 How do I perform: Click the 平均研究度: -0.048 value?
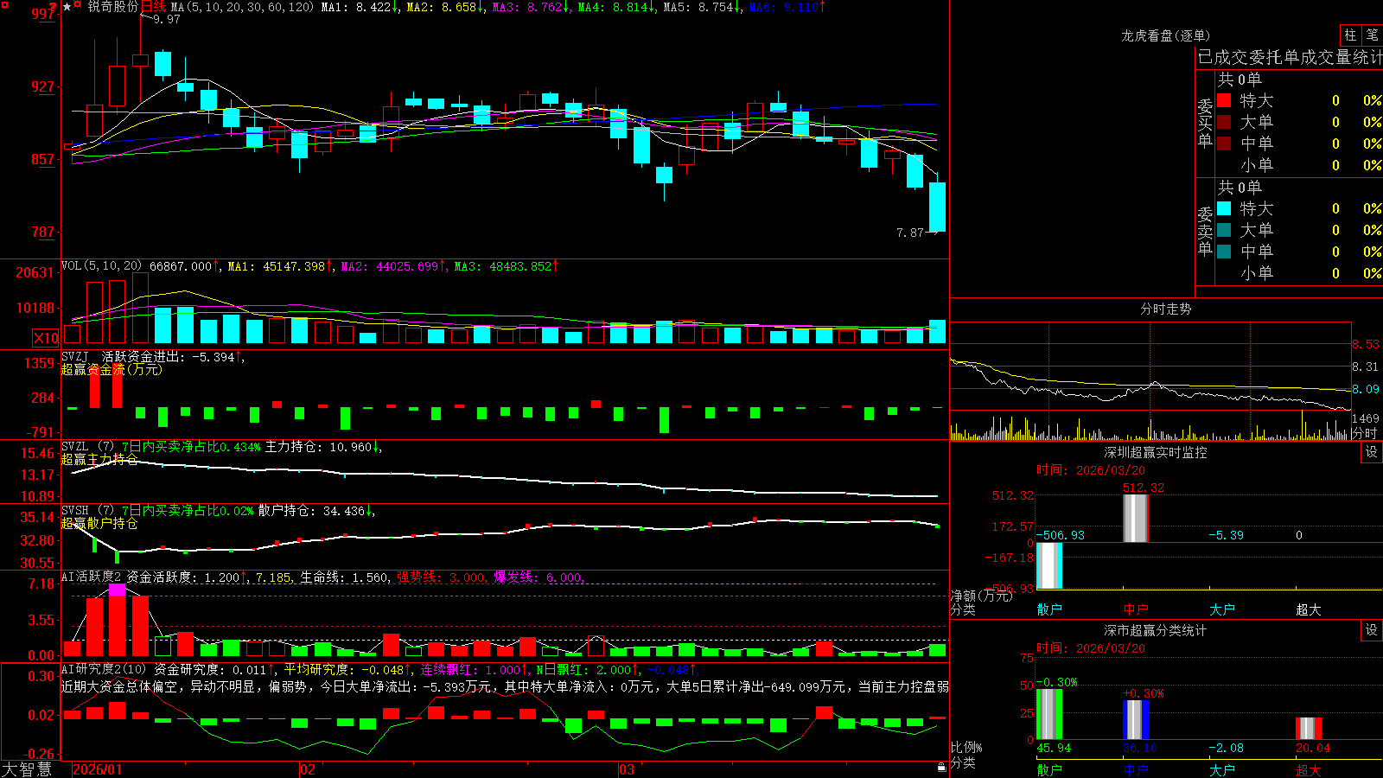point(347,670)
